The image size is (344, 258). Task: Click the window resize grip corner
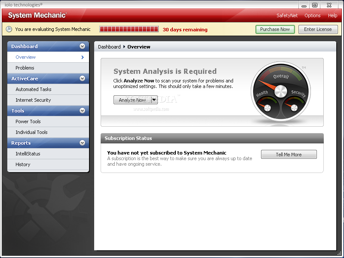click(339, 253)
